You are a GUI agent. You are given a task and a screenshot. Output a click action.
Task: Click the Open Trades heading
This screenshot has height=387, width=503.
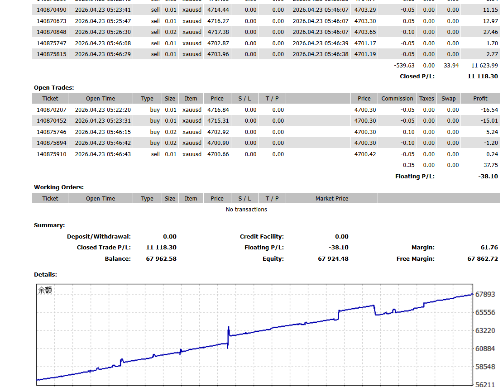(54, 87)
